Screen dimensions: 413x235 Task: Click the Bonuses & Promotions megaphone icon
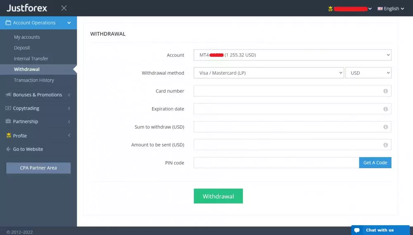pyautogui.click(x=8, y=94)
